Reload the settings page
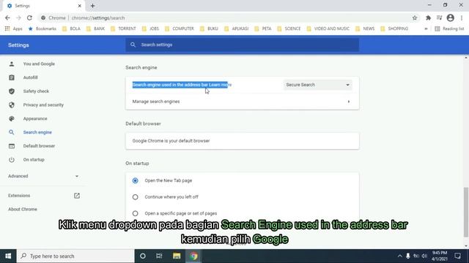This screenshot has width=469, height=263. click(x=29, y=18)
